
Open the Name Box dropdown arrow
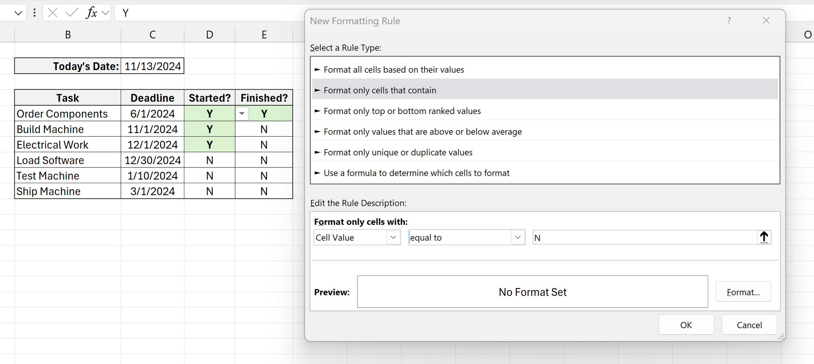pyautogui.click(x=19, y=13)
